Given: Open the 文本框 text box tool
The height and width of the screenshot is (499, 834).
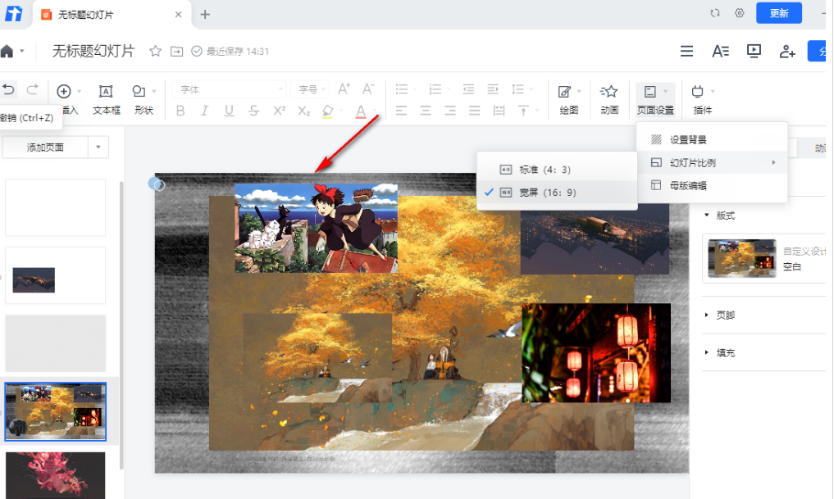Looking at the screenshot, I should click(x=106, y=98).
